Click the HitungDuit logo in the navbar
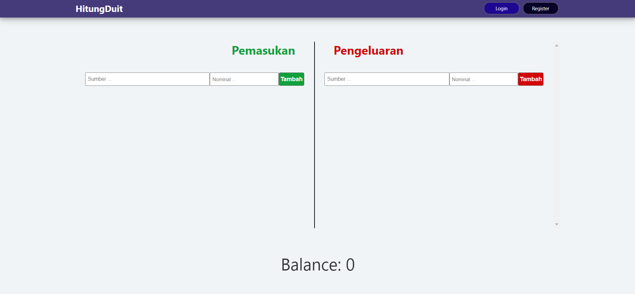 [x=99, y=9]
